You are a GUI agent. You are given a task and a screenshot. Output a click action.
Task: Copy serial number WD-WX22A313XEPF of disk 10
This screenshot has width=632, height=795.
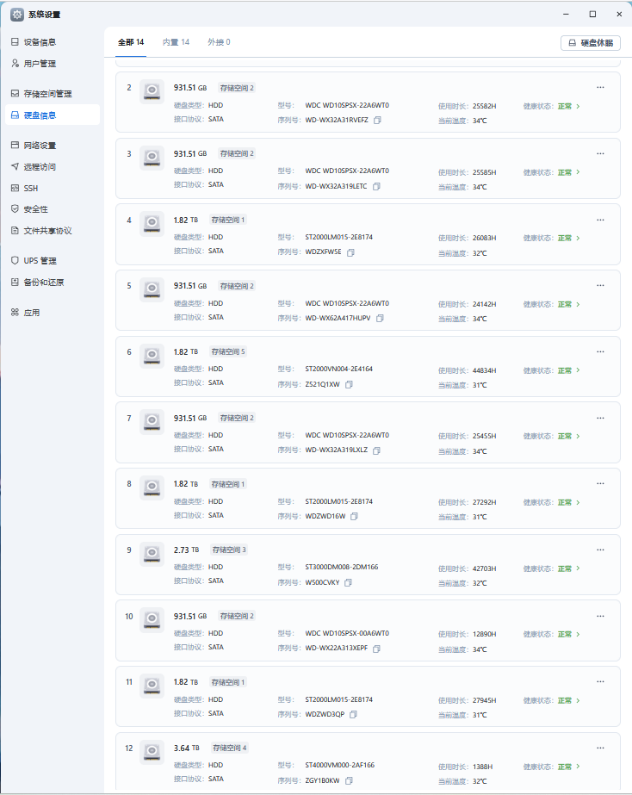[x=376, y=649]
